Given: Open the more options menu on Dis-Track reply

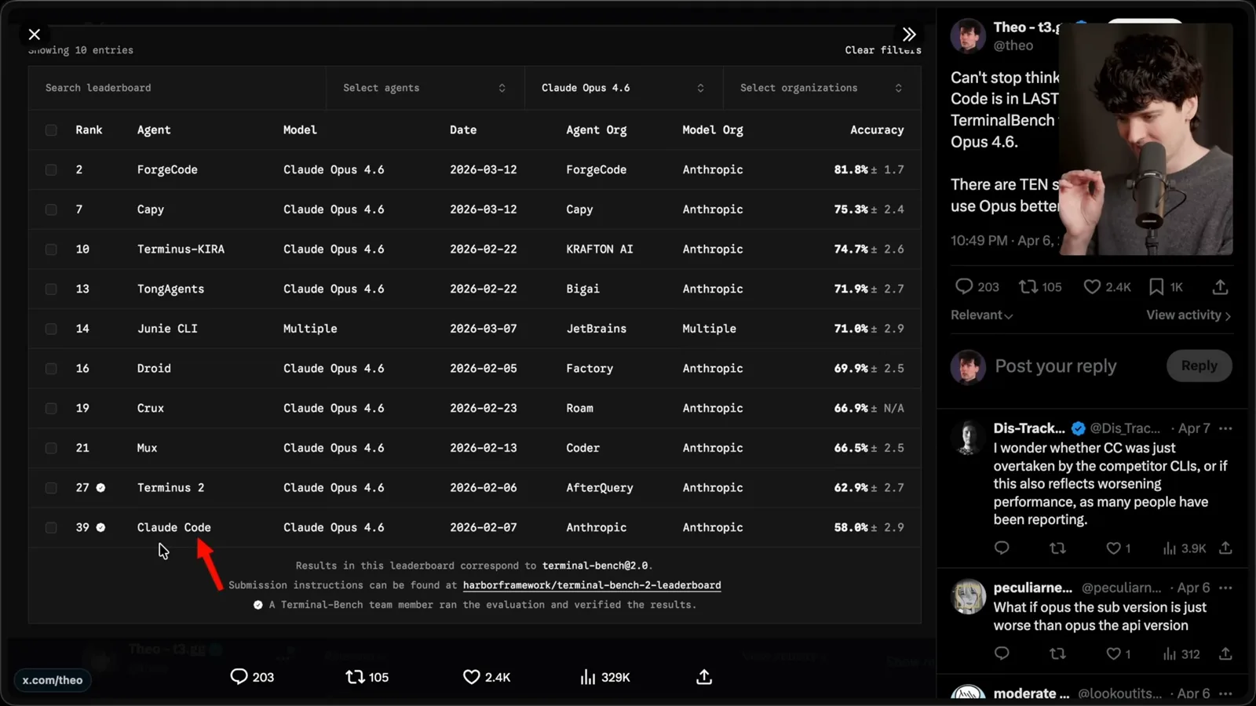Looking at the screenshot, I should point(1225,428).
